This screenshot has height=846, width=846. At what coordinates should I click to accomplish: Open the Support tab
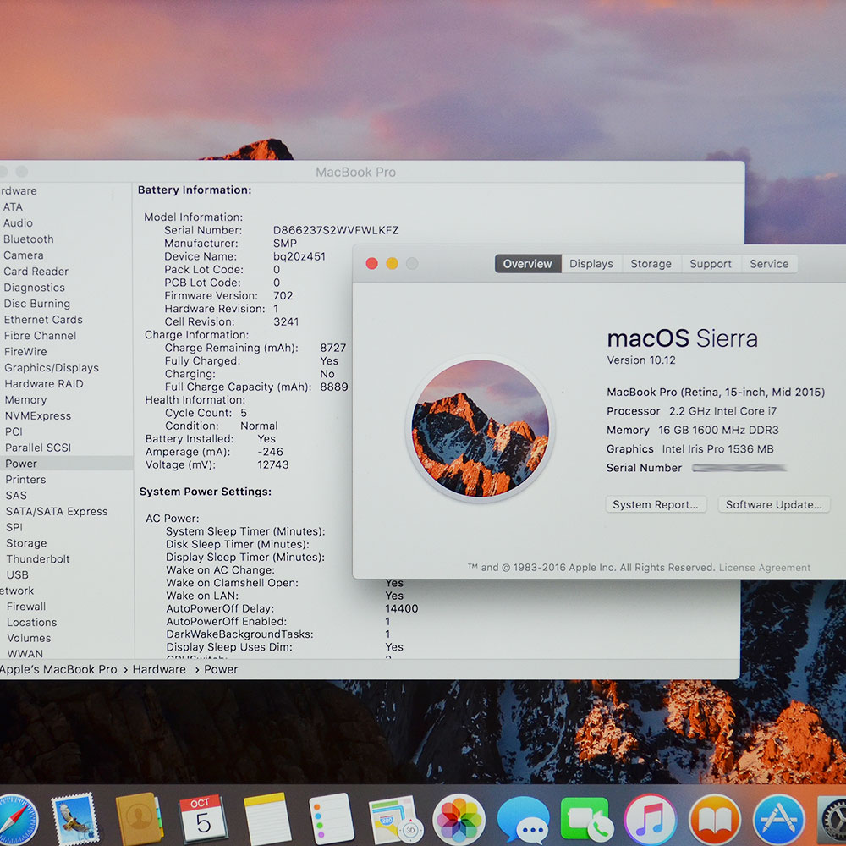[711, 264]
